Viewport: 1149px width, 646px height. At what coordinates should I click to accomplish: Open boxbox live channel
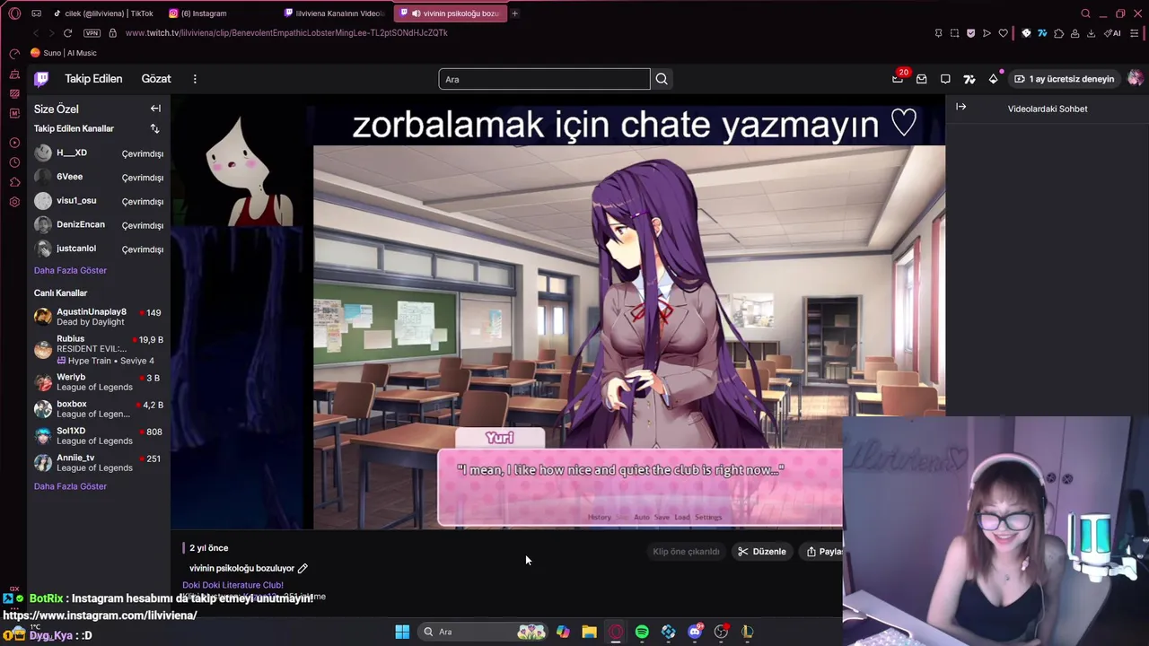point(99,409)
